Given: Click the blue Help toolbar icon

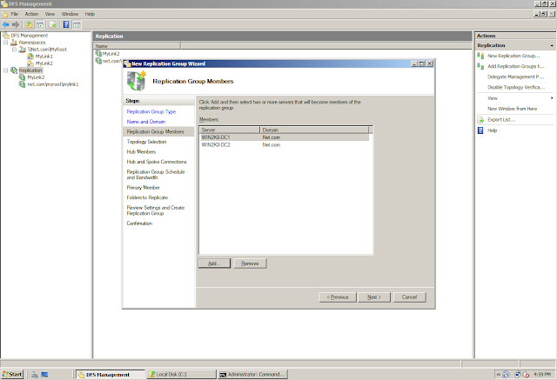Looking at the screenshot, I should coord(66,24).
